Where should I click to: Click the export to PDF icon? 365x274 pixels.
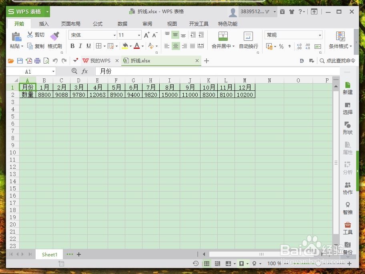(29, 61)
